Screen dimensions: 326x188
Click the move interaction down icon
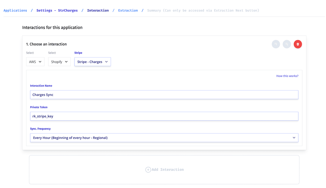tap(287, 44)
